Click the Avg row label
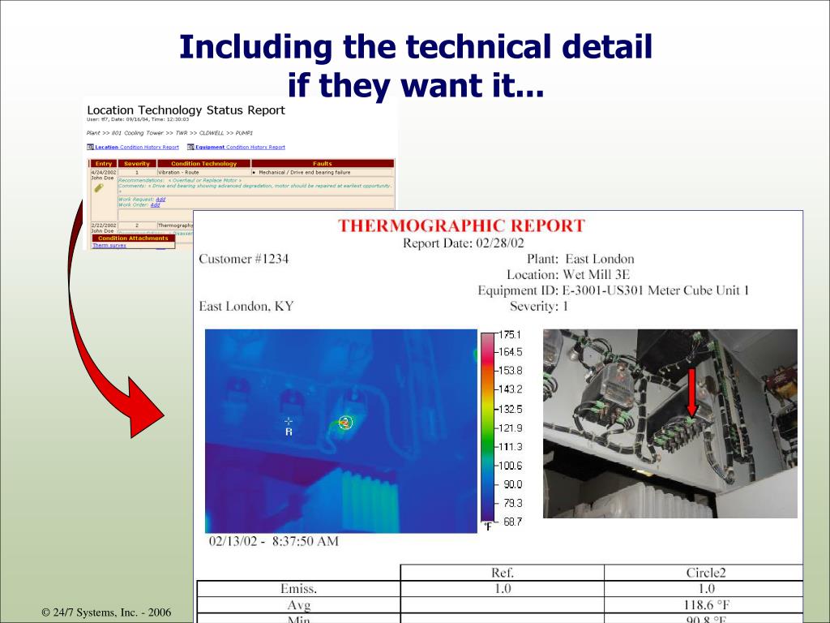Screen dimensions: 830x623 coord(299,605)
